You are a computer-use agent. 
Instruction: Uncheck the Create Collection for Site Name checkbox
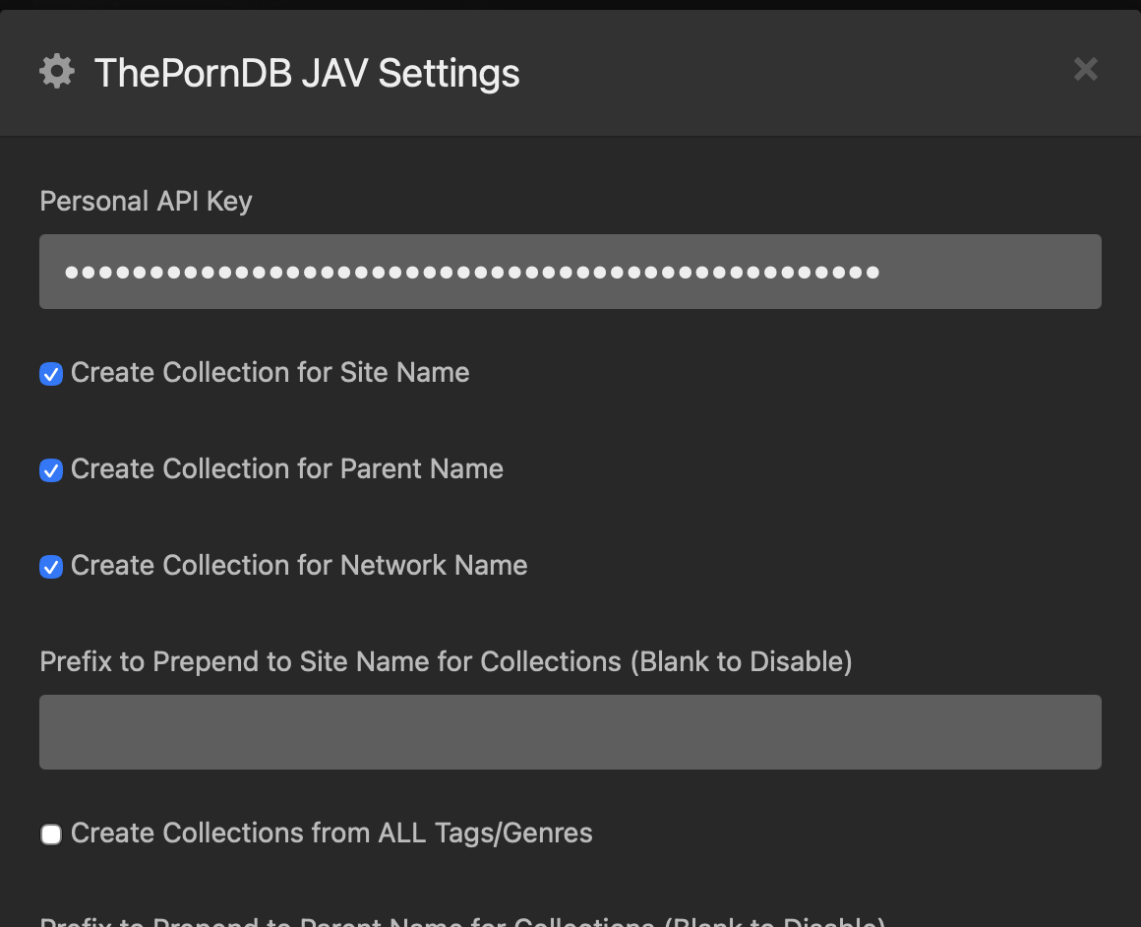(51, 374)
